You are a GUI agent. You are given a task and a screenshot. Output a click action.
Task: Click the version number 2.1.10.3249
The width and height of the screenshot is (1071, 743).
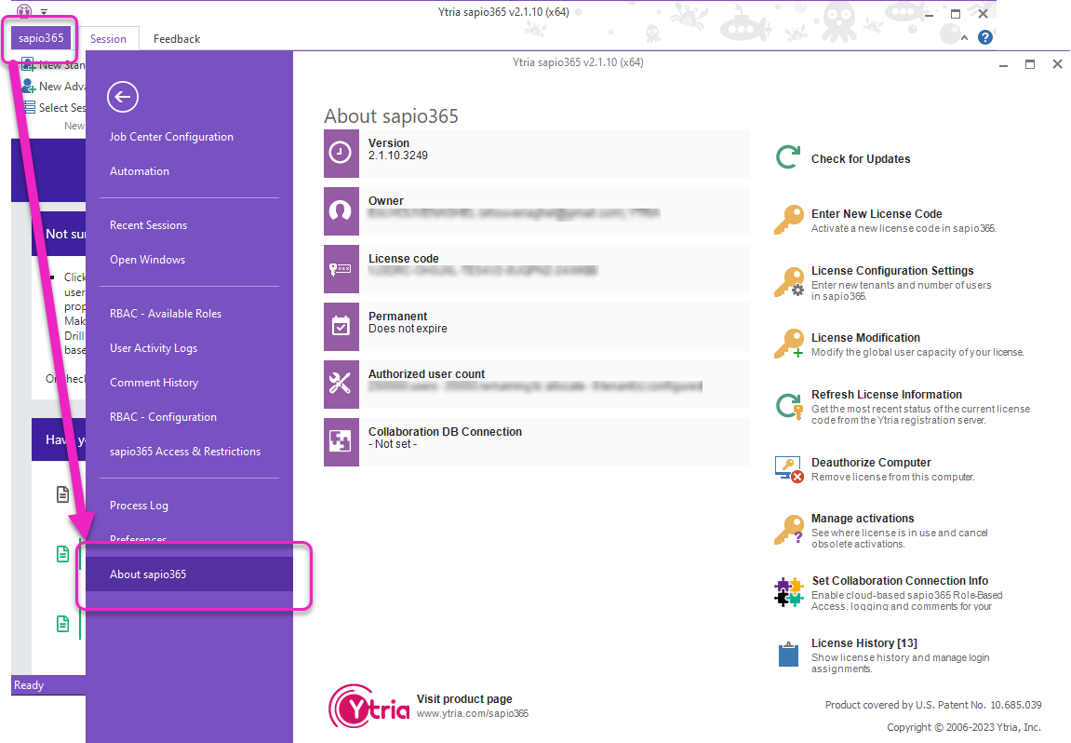(x=398, y=155)
